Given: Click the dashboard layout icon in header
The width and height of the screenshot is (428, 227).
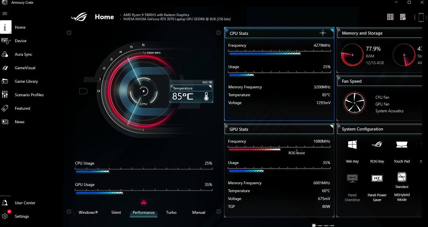Looking at the screenshot, I should point(390,17).
